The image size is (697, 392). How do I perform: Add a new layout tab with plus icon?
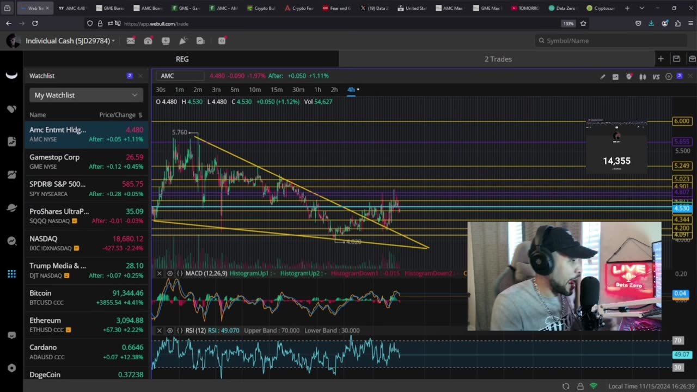(x=661, y=59)
